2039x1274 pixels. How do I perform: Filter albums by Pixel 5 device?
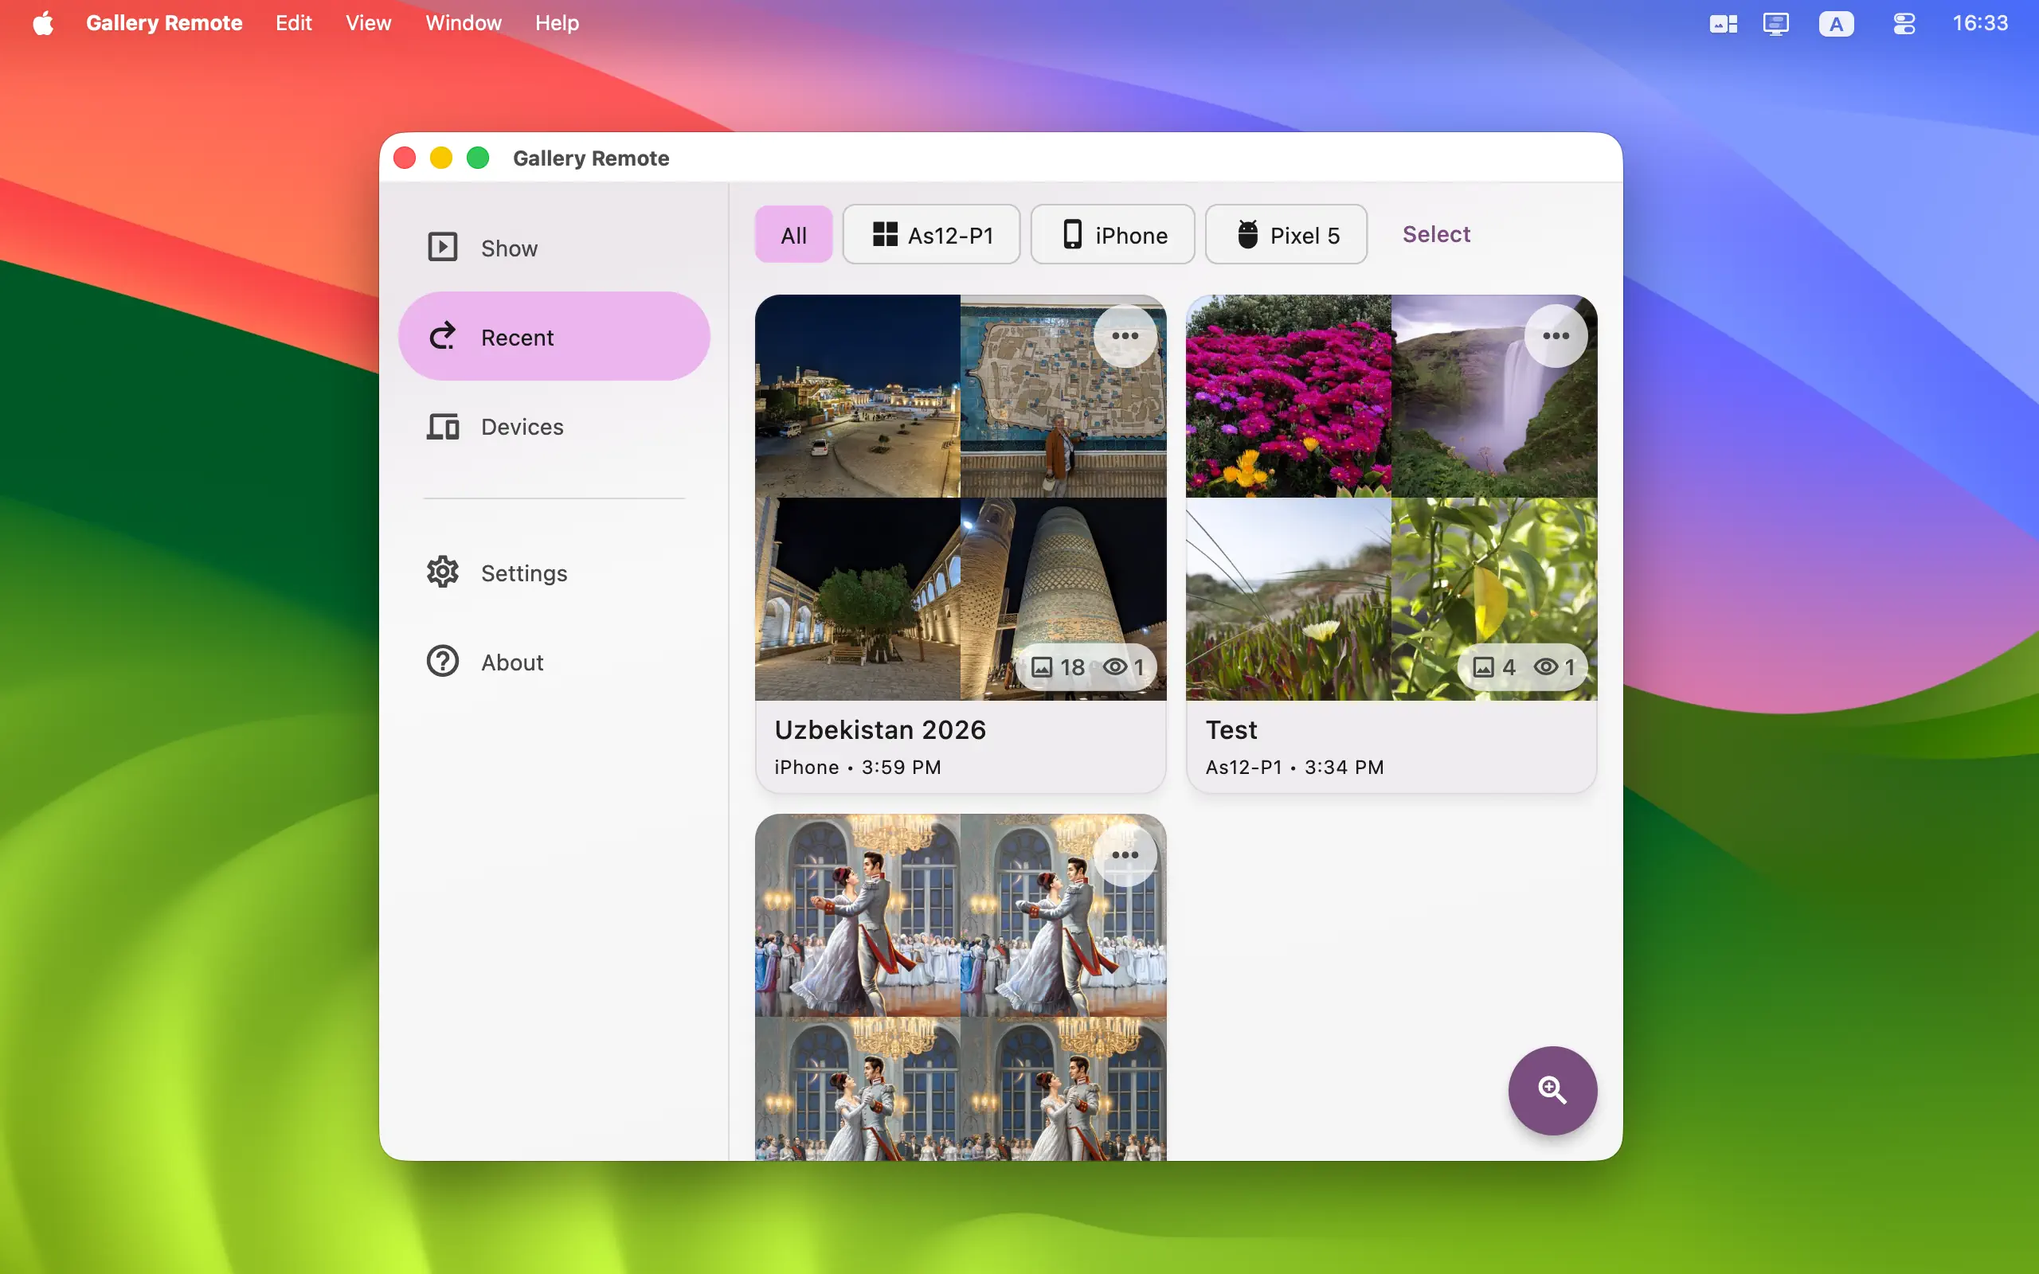1286,234
